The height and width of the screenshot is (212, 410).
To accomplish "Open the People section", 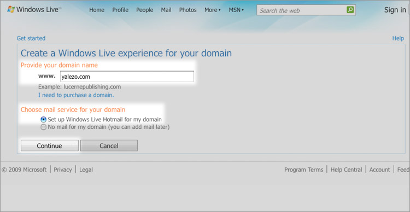I will pos(145,10).
